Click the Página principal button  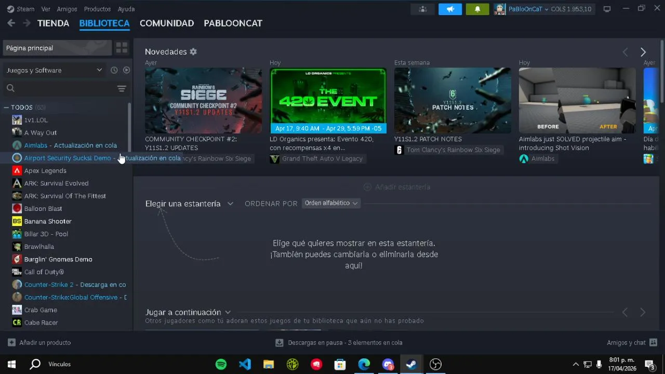(x=57, y=48)
